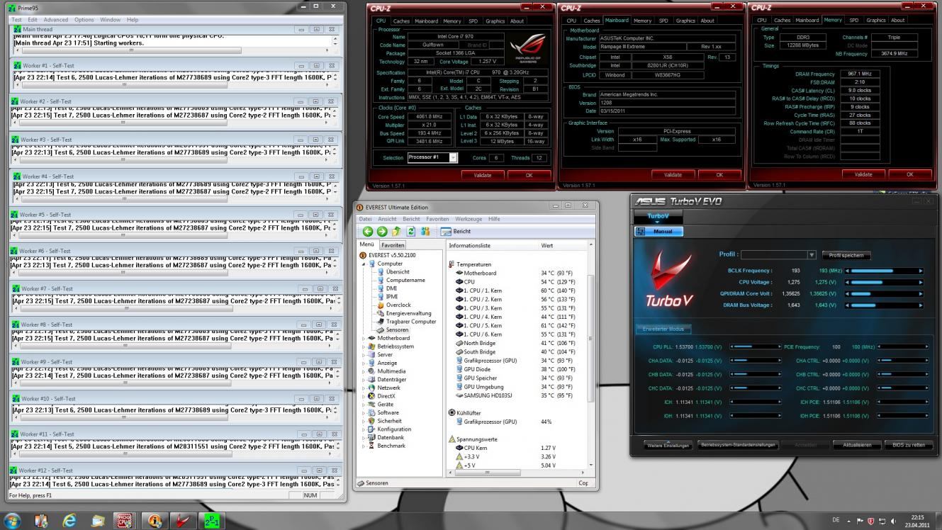This screenshot has width=942, height=530.
Task: Open Internet Explorer from taskbar
Action: click(x=69, y=521)
